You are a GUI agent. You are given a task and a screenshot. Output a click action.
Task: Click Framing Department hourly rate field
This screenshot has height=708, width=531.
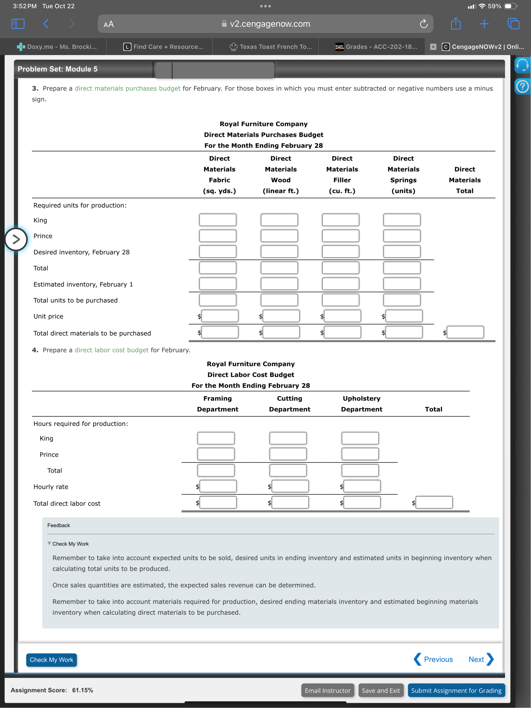point(218,486)
